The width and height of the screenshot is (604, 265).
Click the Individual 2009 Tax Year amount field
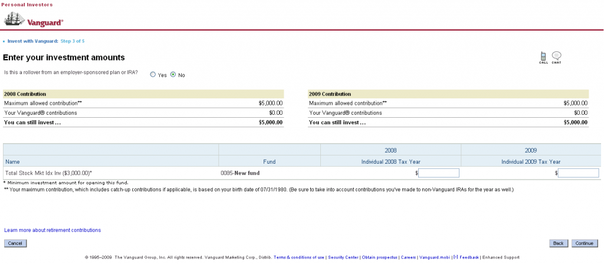[x=578, y=173]
